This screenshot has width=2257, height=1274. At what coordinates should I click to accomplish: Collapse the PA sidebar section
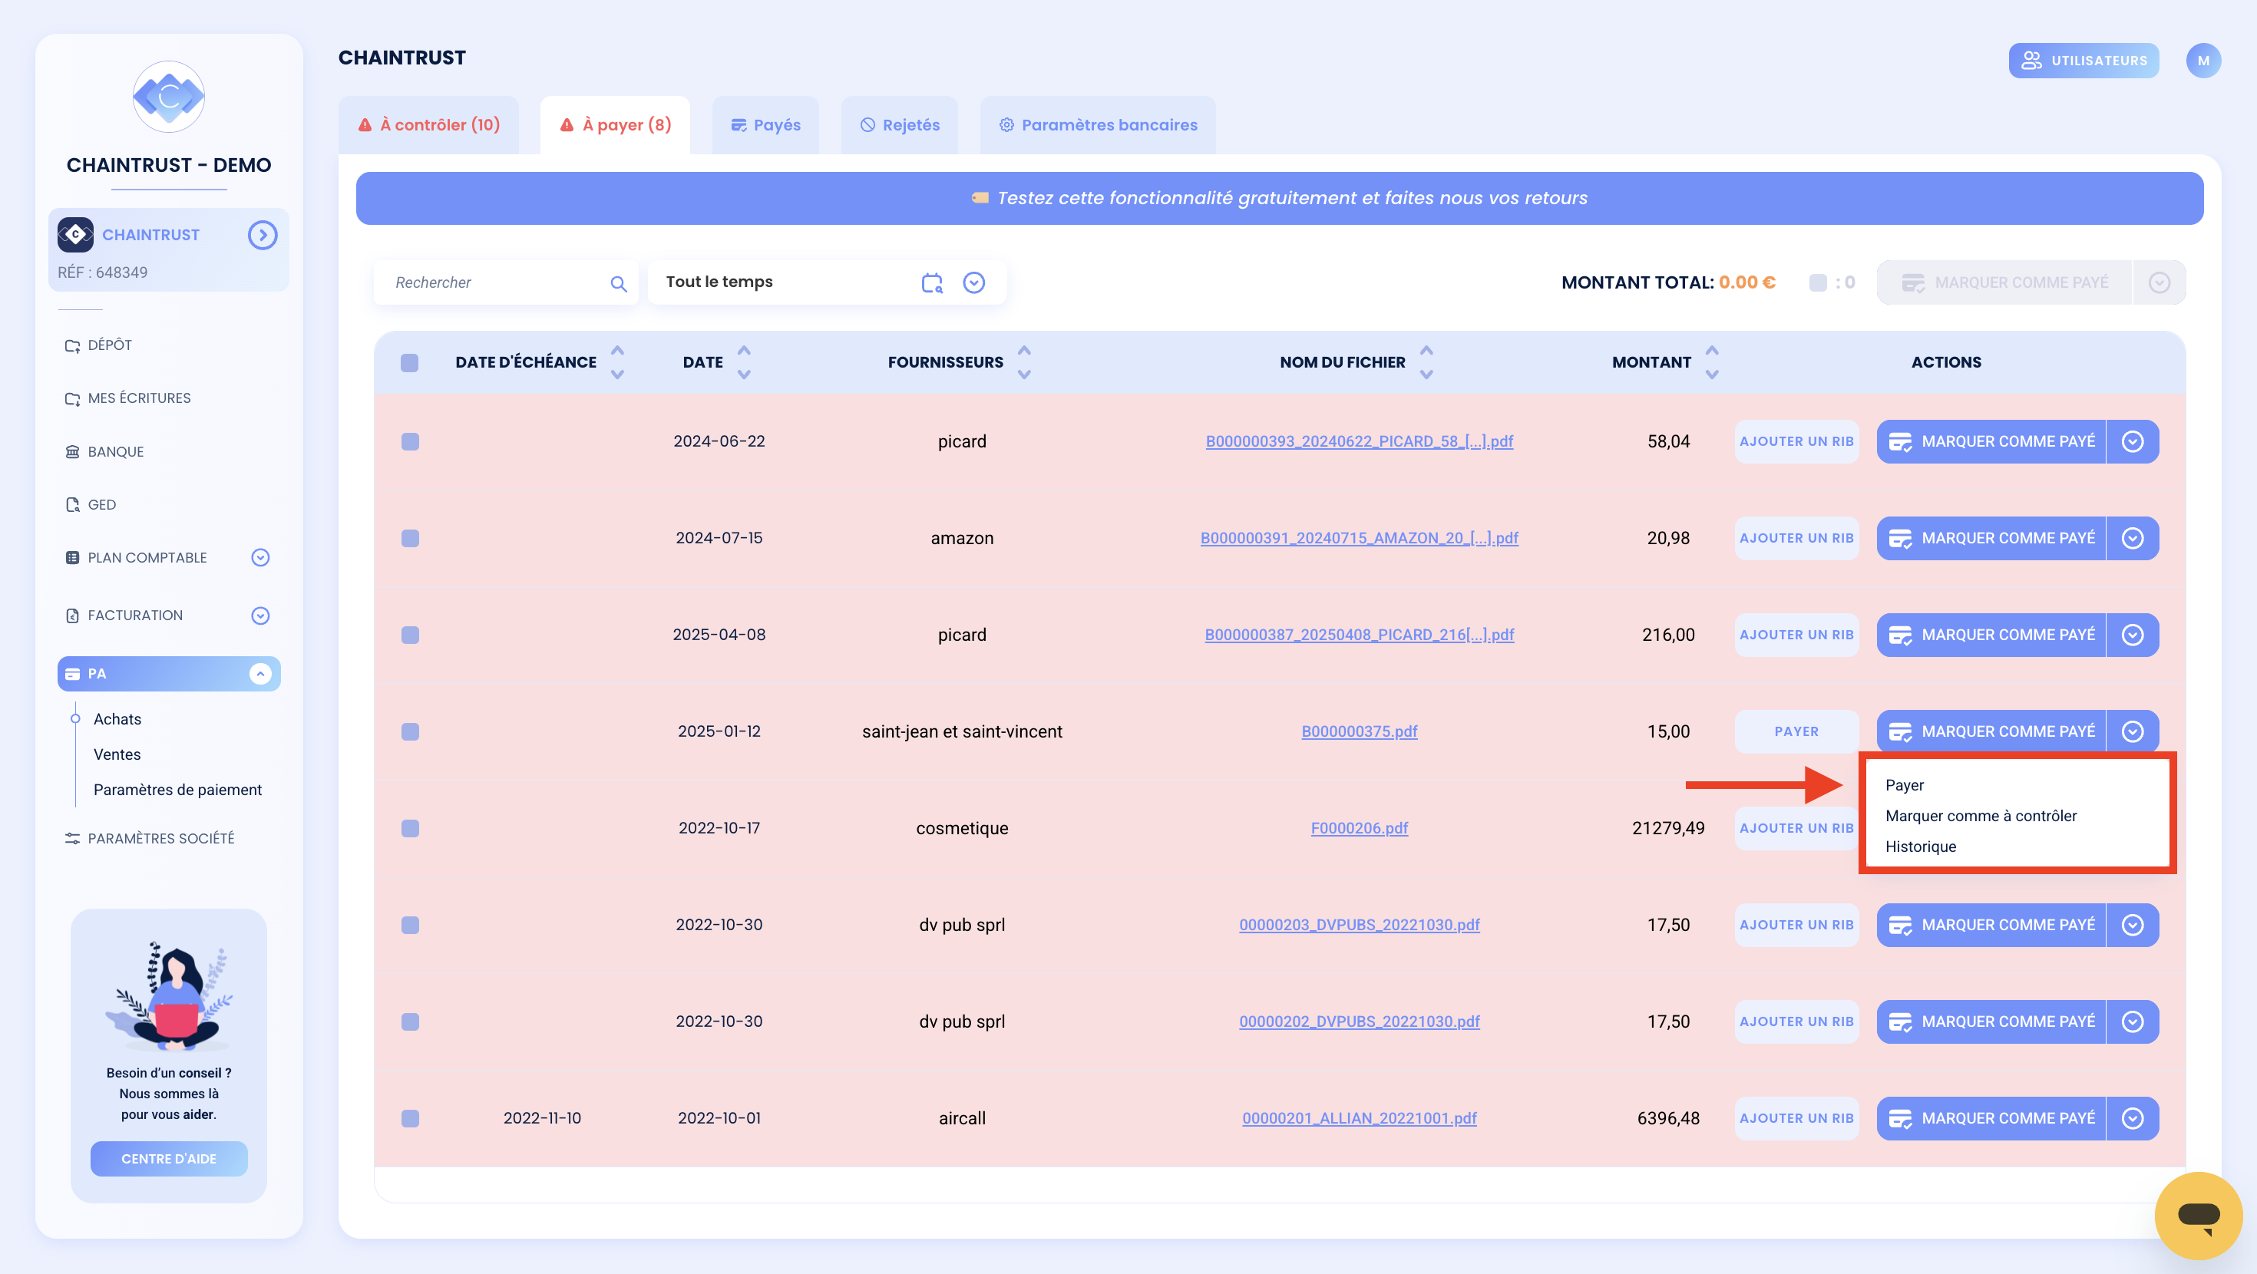259,673
